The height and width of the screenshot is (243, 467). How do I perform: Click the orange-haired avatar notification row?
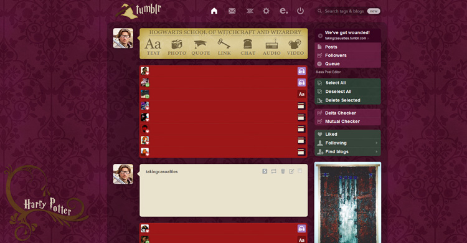(x=224, y=140)
